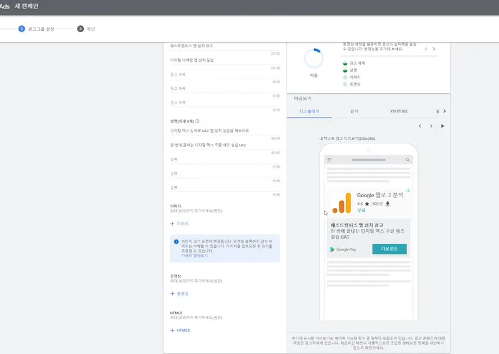Click the ad strength progress circle
Screen dimensions: 499x354
pos(314,58)
